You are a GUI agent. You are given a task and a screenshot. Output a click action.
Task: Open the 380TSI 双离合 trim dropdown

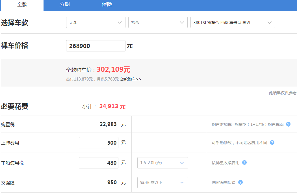coord(233,22)
